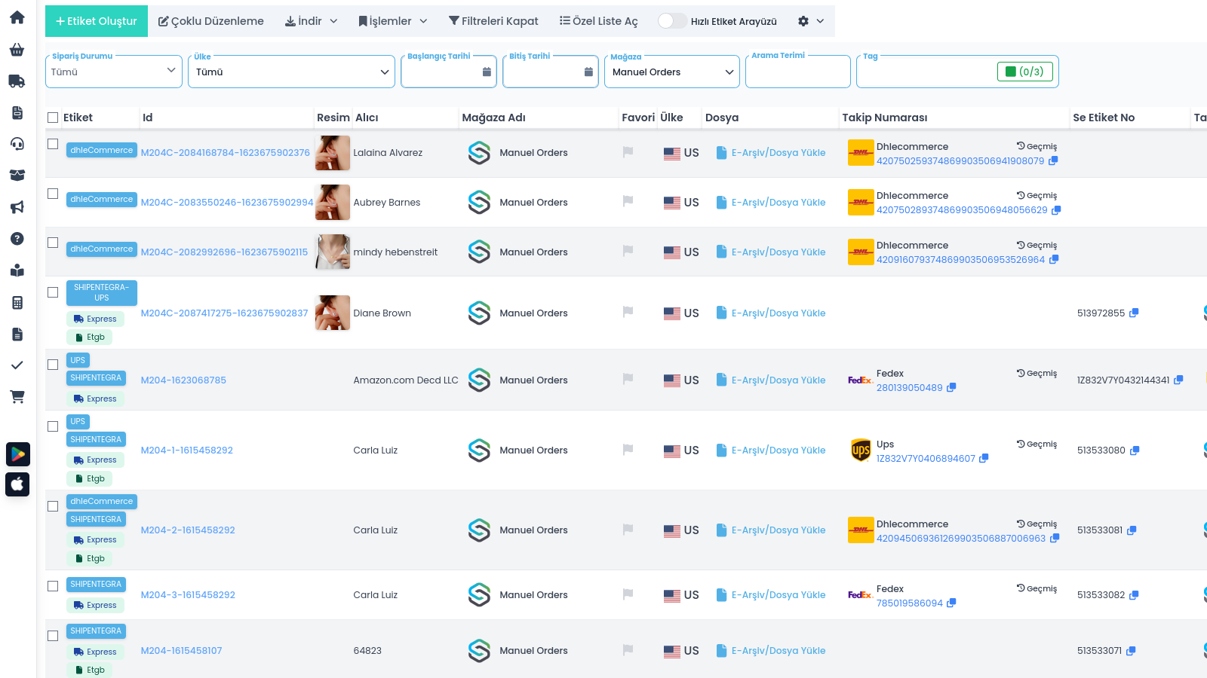Screen dimensions: 1207x678
Task: Copy Fedex tracking number 280139050489
Action: click(x=951, y=388)
